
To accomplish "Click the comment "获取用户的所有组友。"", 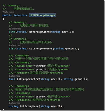I will click(35, 26).
